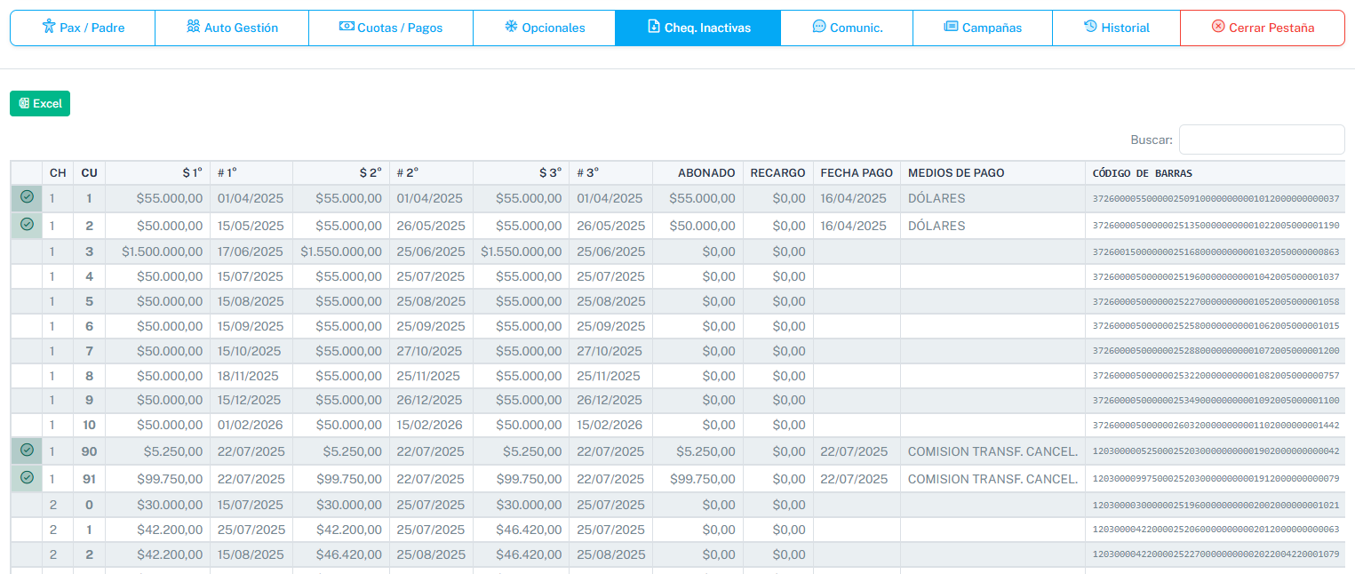The image size is (1355, 574).
Task: Click the barcode ending in 0037
Action: (x=1216, y=199)
